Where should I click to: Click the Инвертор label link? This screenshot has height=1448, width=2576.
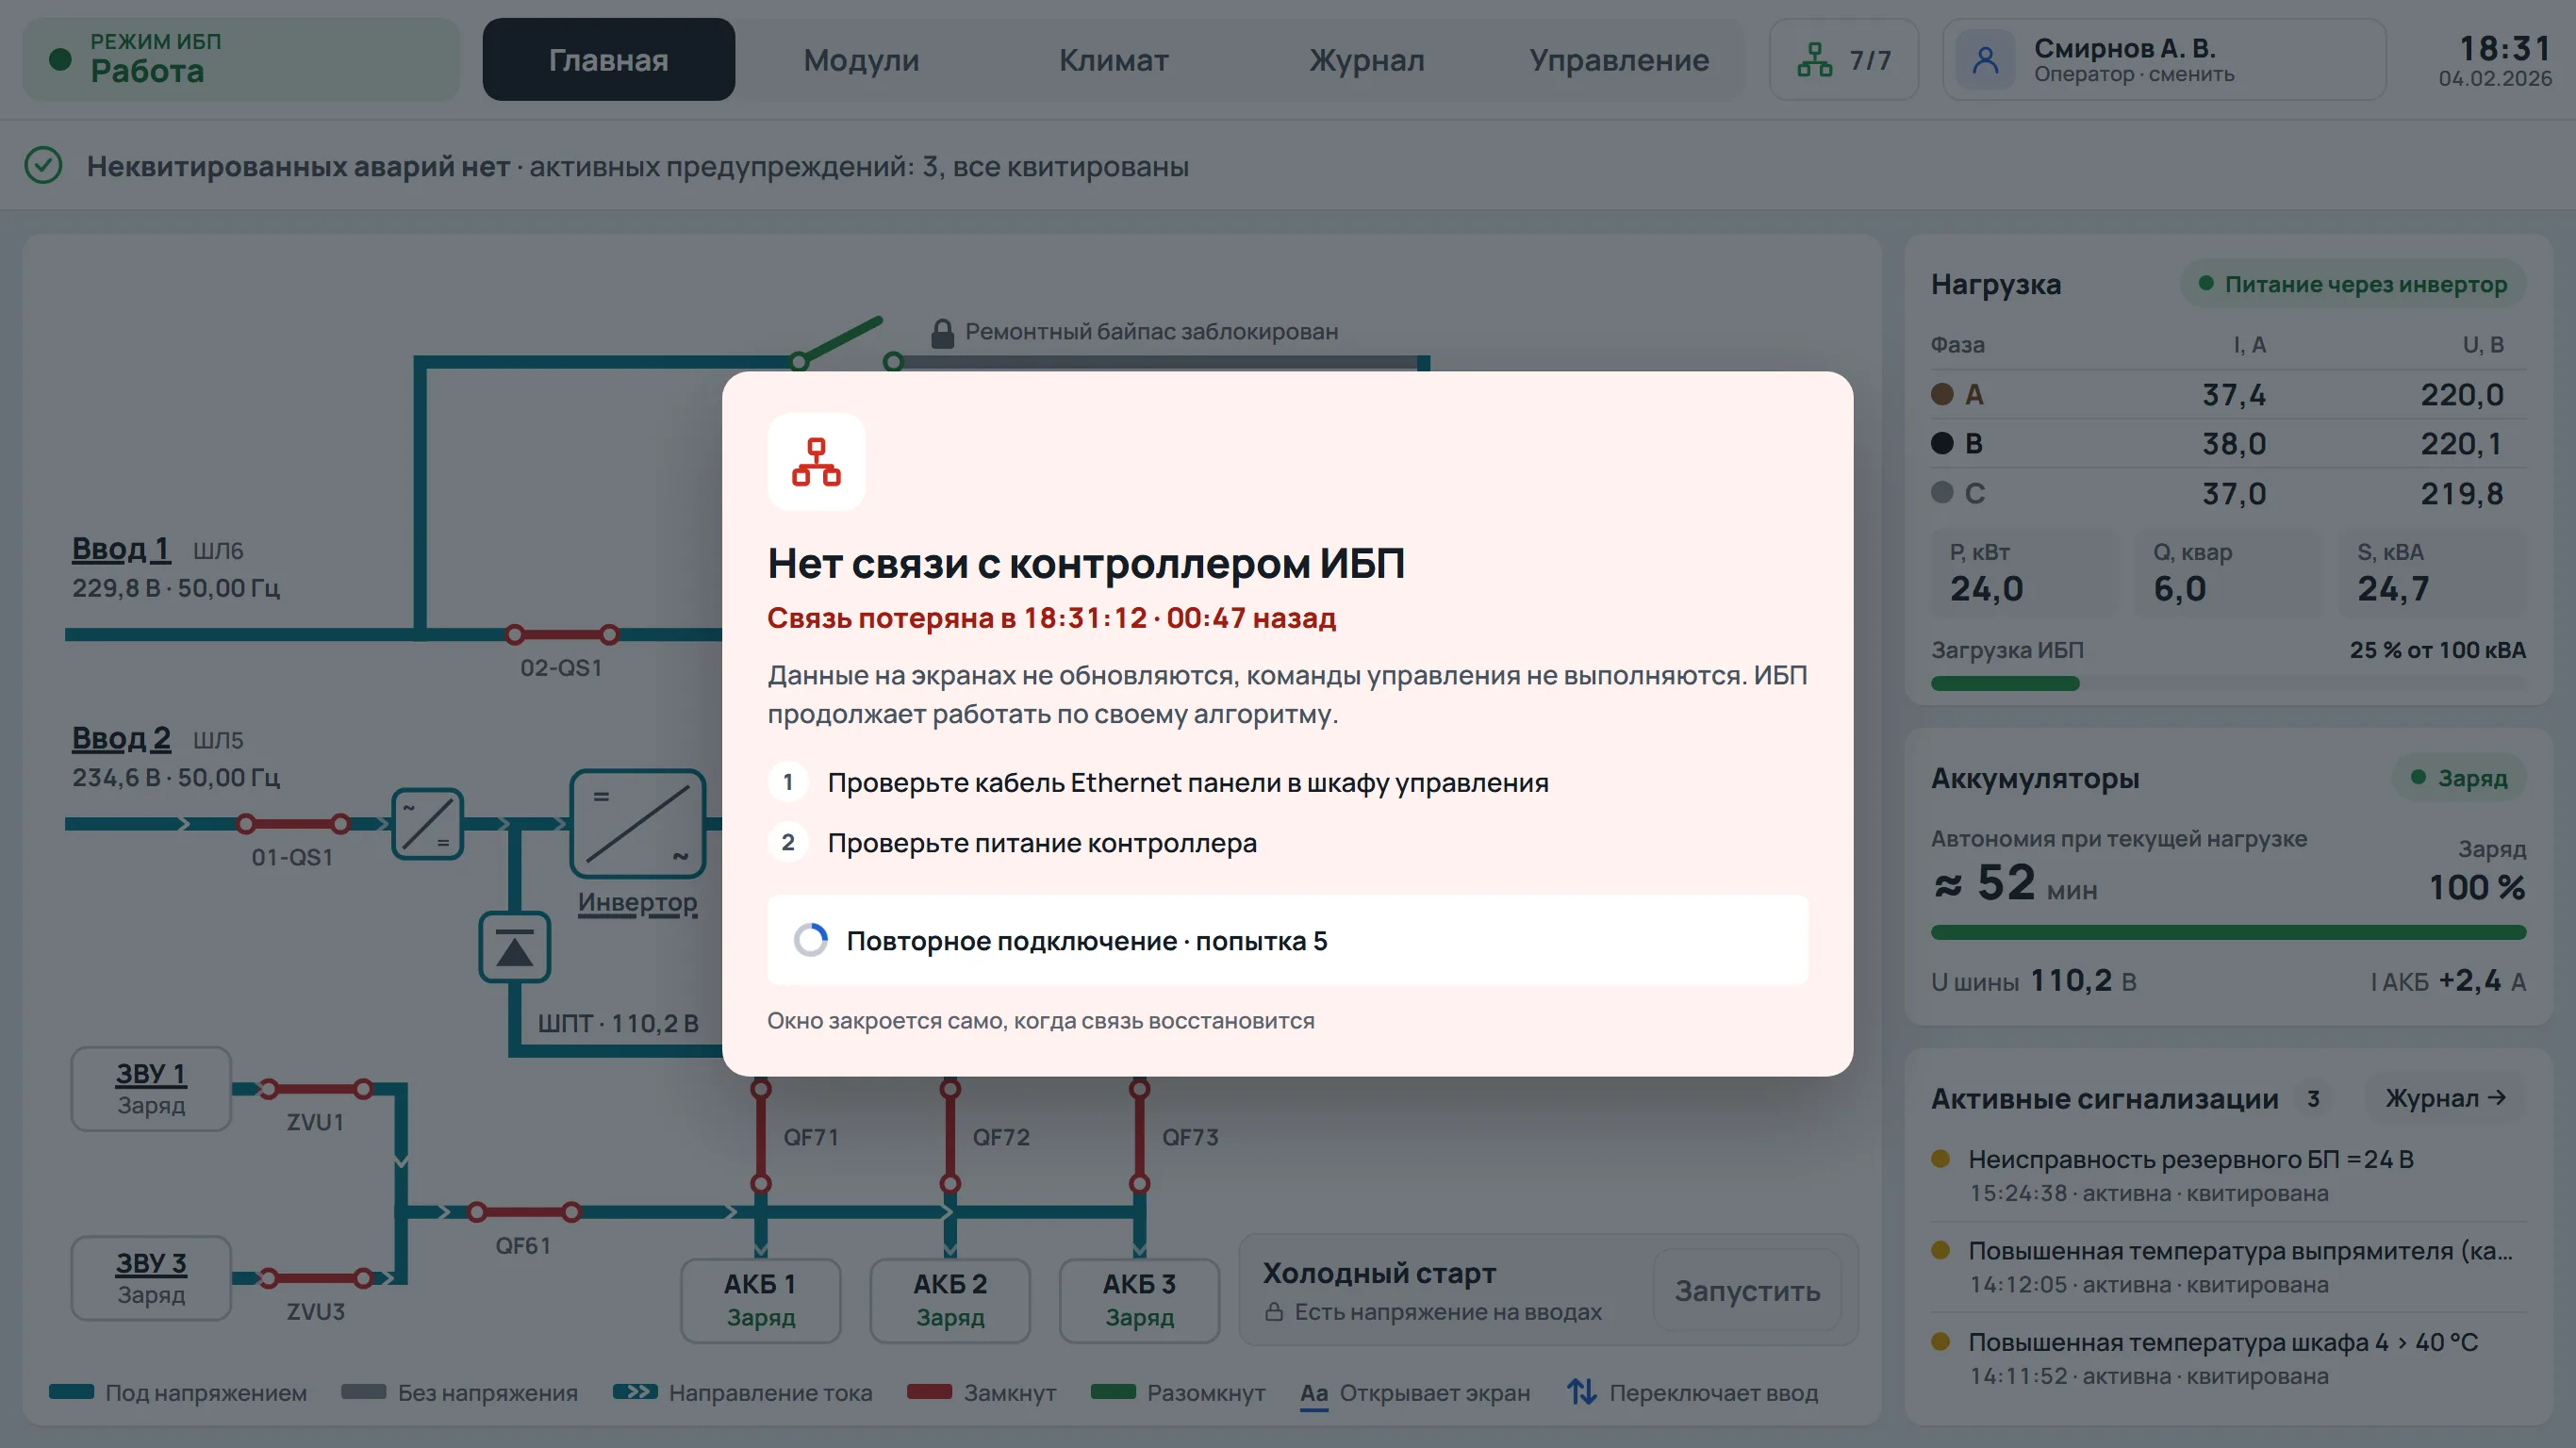click(638, 902)
